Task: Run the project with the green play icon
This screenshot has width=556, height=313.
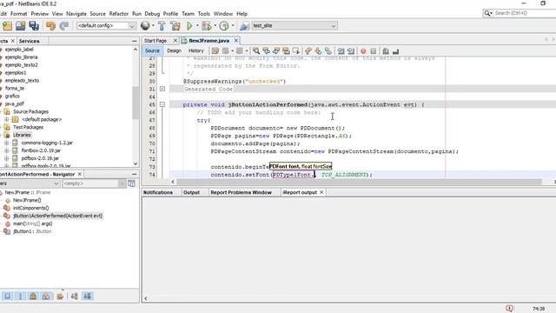Action: (x=189, y=25)
